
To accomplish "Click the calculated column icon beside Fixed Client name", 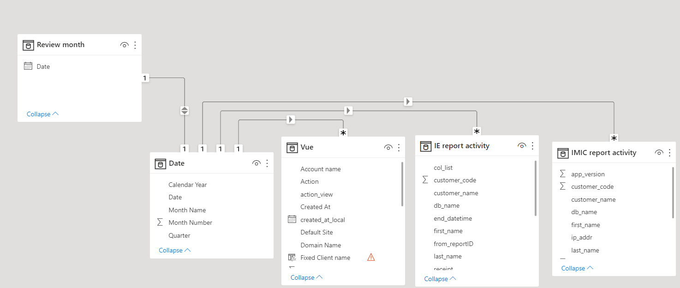I will pos(292,258).
